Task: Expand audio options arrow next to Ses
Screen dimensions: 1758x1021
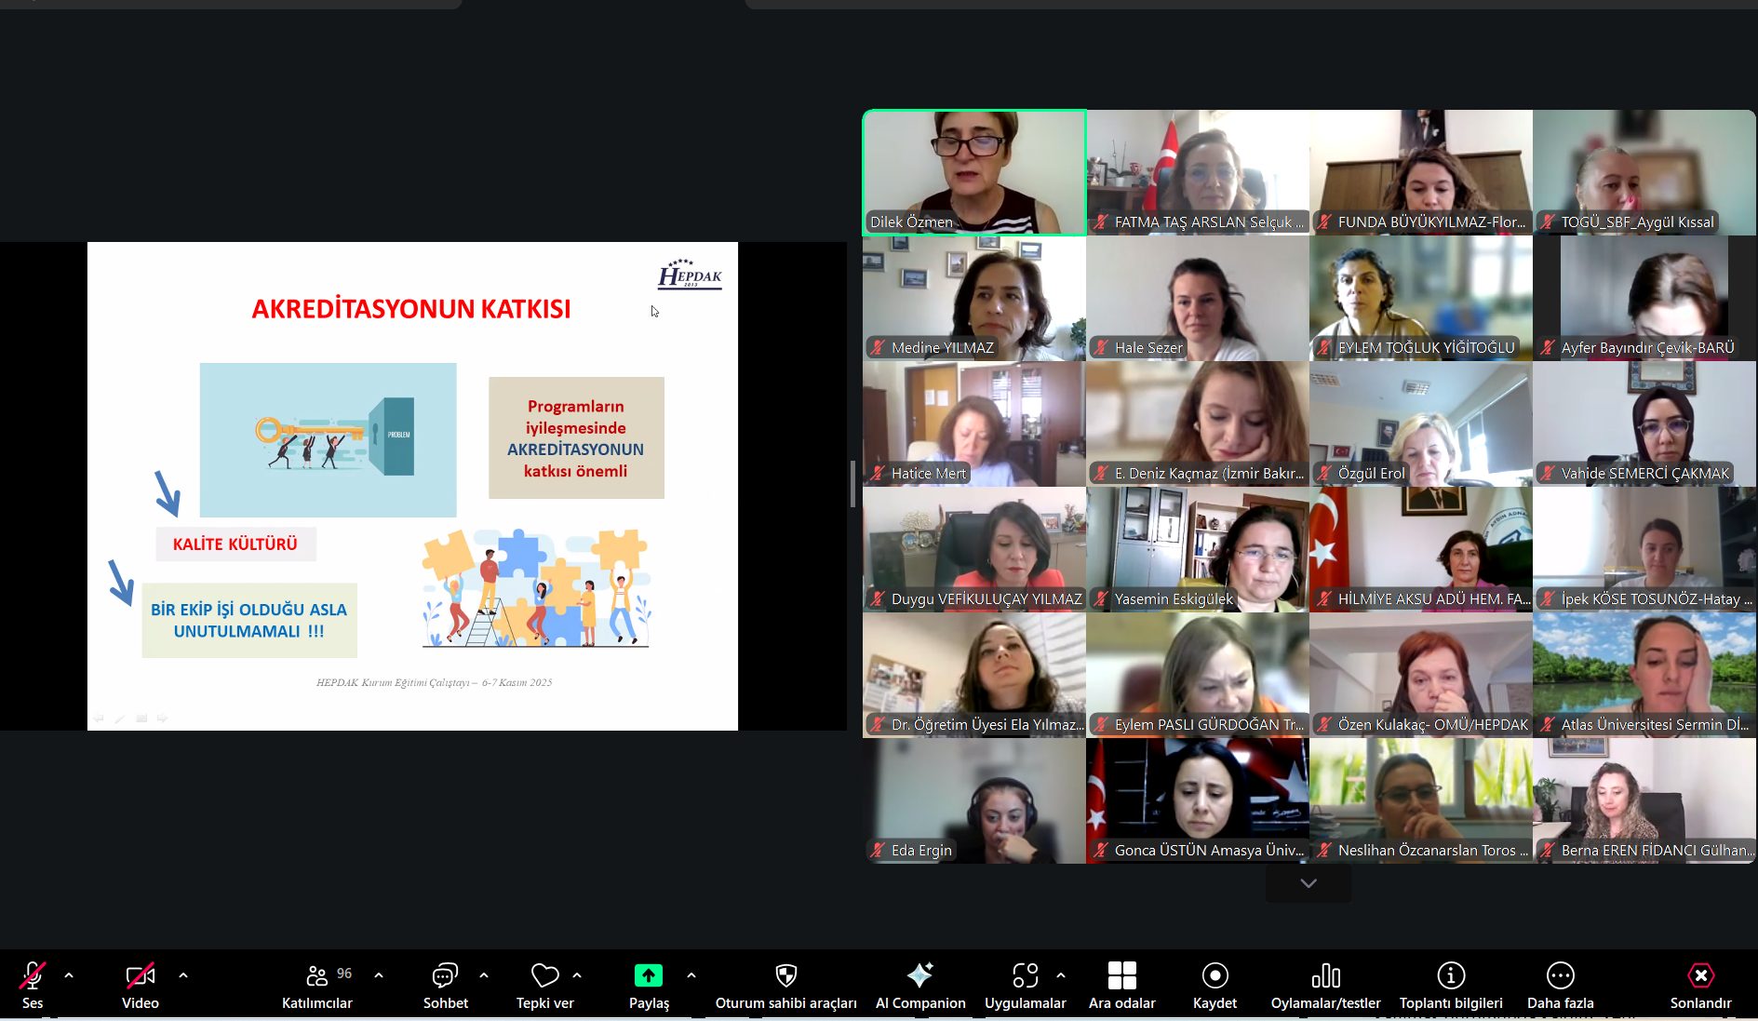Action: tap(69, 975)
